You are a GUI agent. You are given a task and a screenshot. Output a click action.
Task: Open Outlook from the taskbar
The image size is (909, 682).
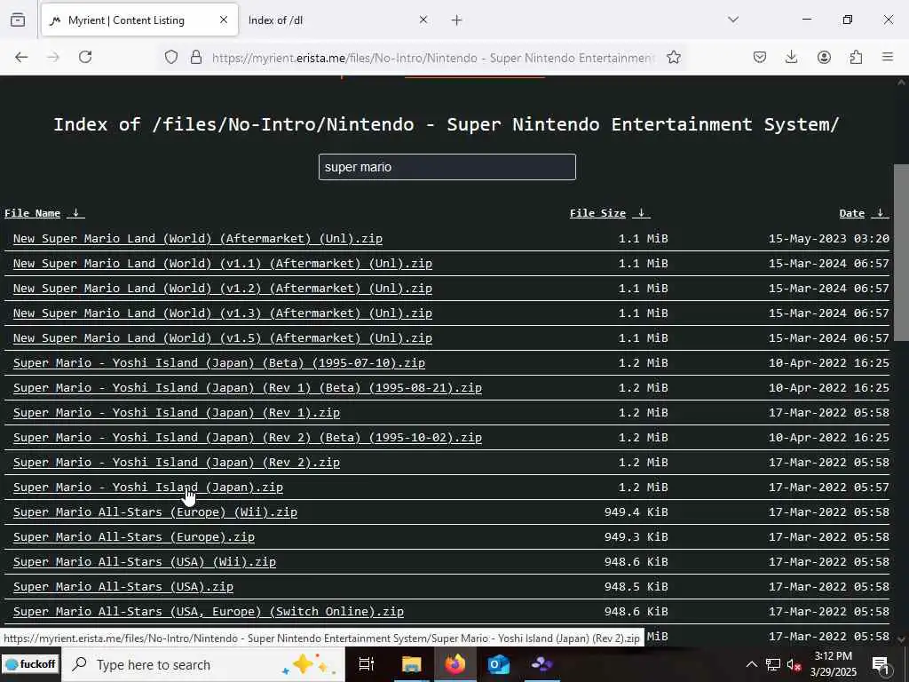pyautogui.click(x=499, y=664)
